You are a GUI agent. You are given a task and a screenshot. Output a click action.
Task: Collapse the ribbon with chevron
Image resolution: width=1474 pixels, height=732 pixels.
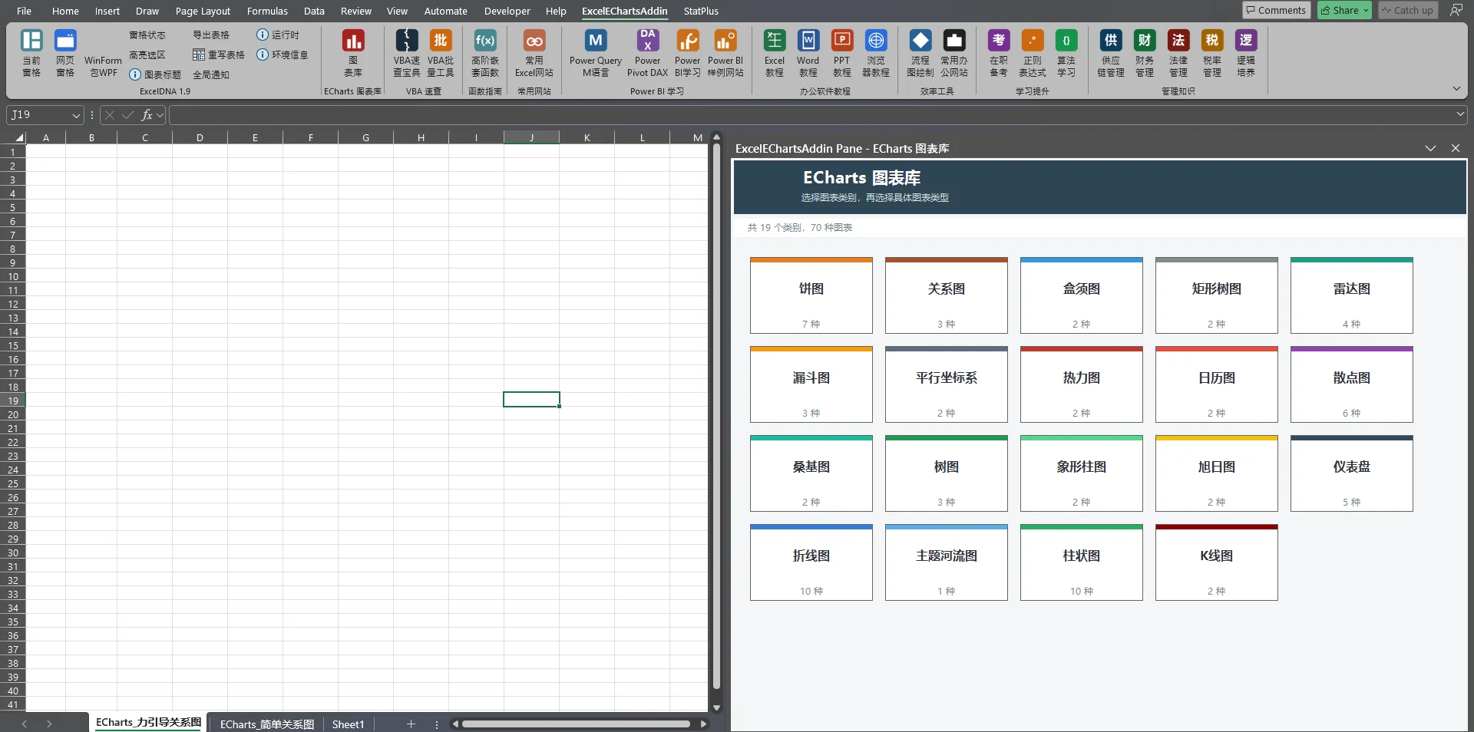(1456, 89)
